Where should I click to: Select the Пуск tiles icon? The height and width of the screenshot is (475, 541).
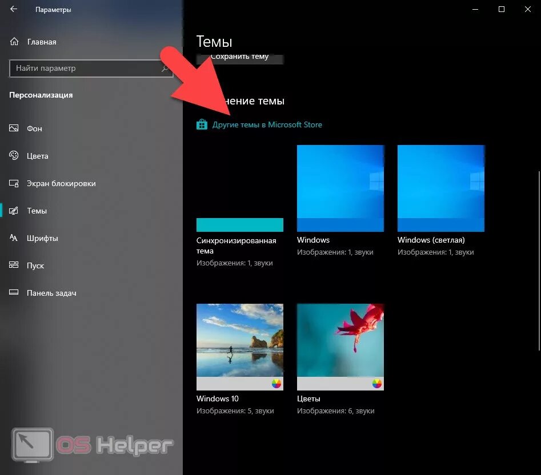(14, 265)
